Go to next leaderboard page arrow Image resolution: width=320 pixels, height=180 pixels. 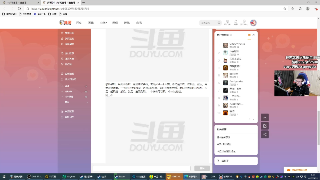coord(253,119)
